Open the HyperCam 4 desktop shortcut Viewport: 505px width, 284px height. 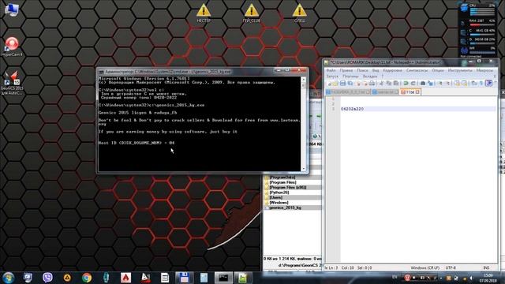[12, 47]
